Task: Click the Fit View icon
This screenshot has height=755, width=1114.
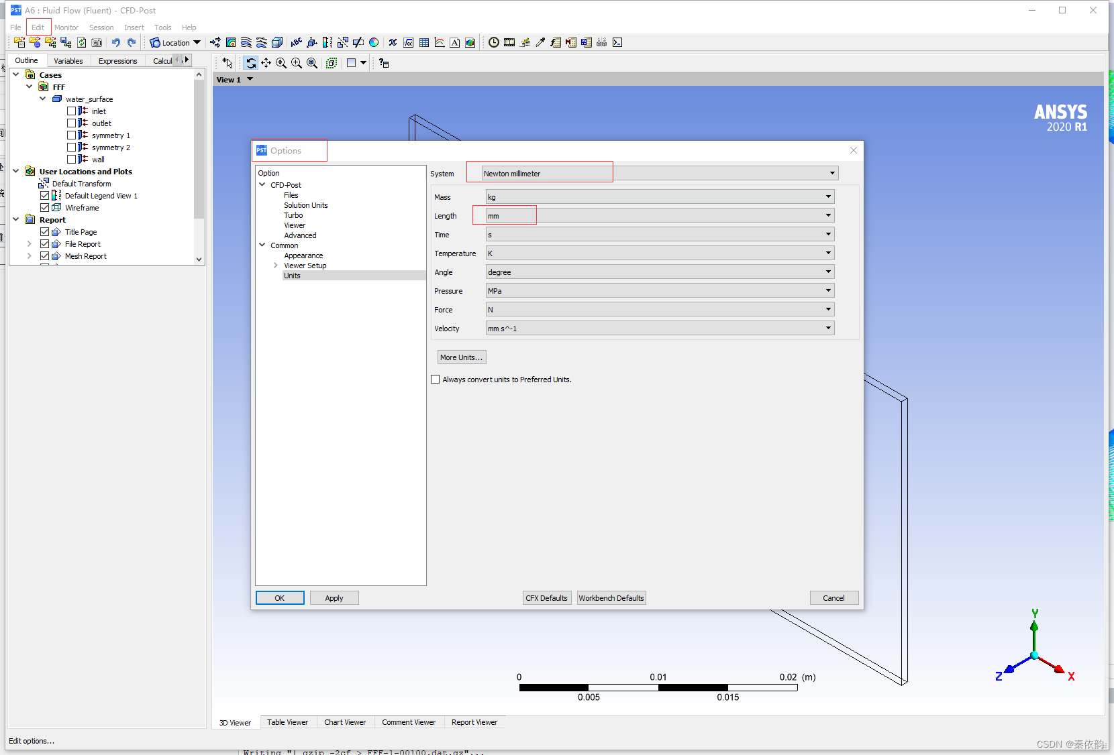Action: tap(312, 62)
